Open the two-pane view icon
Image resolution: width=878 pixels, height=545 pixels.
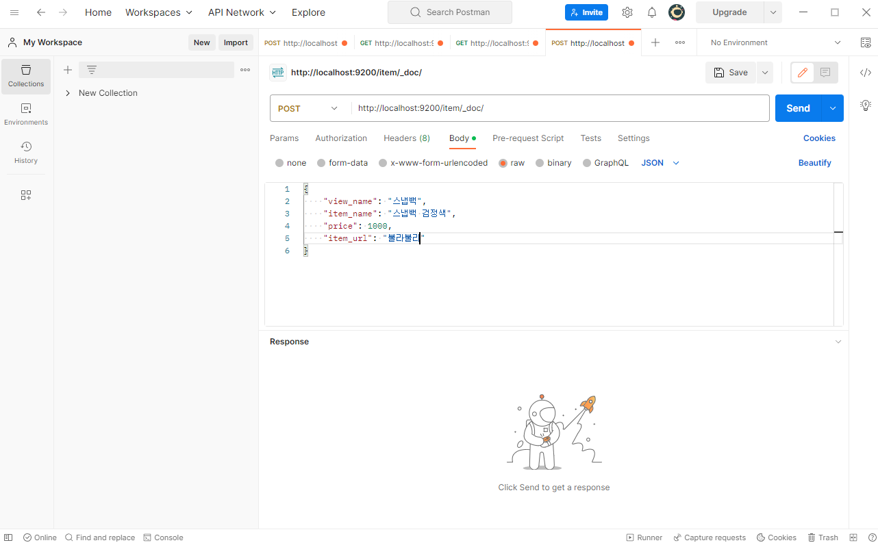click(x=853, y=537)
